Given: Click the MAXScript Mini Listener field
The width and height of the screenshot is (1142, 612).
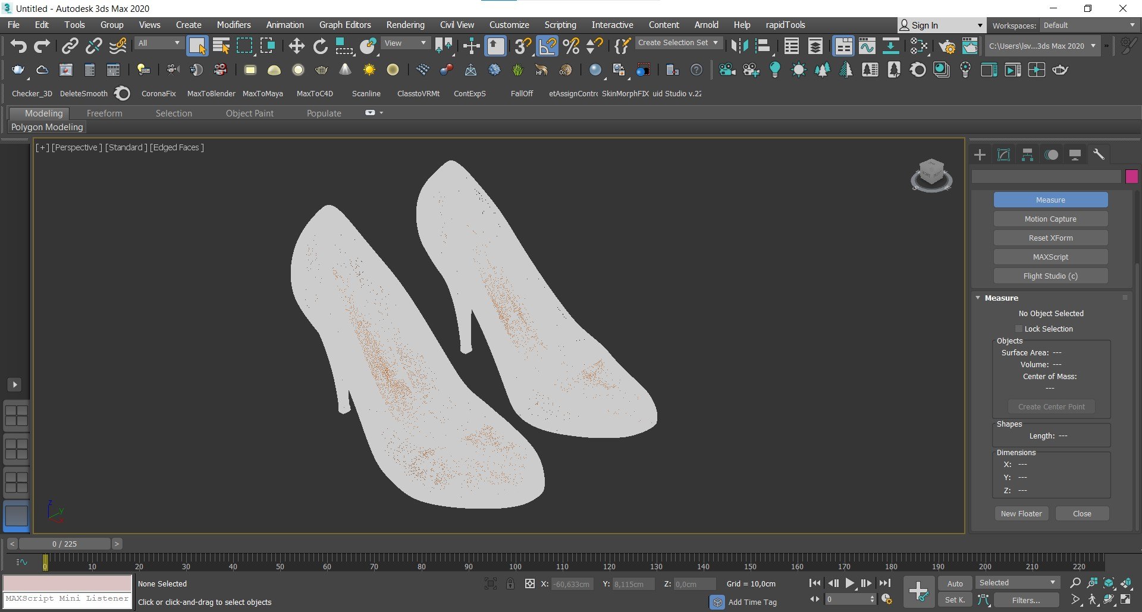Looking at the screenshot, I should coord(67,599).
